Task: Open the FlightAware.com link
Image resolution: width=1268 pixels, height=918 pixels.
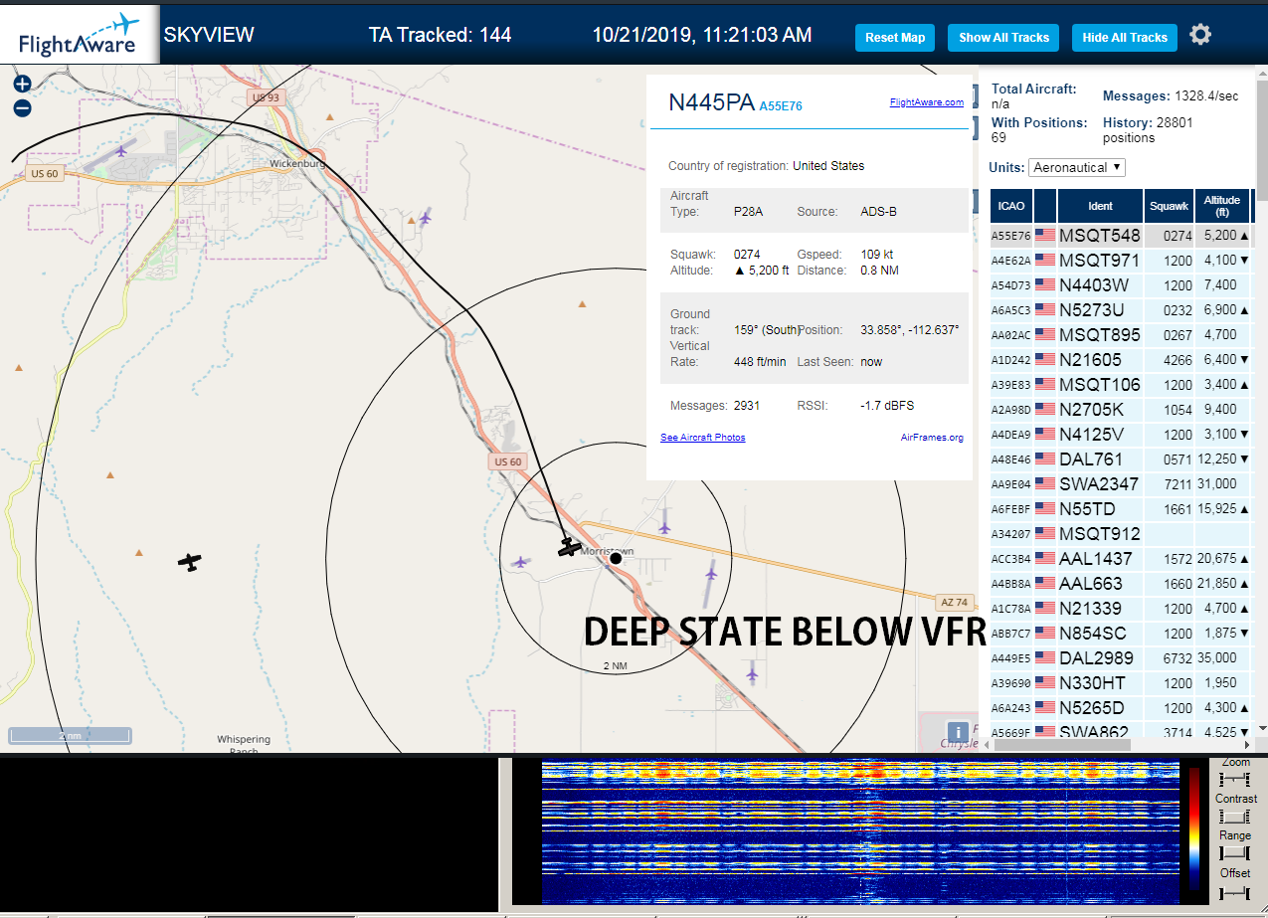Action: point(926,102)
